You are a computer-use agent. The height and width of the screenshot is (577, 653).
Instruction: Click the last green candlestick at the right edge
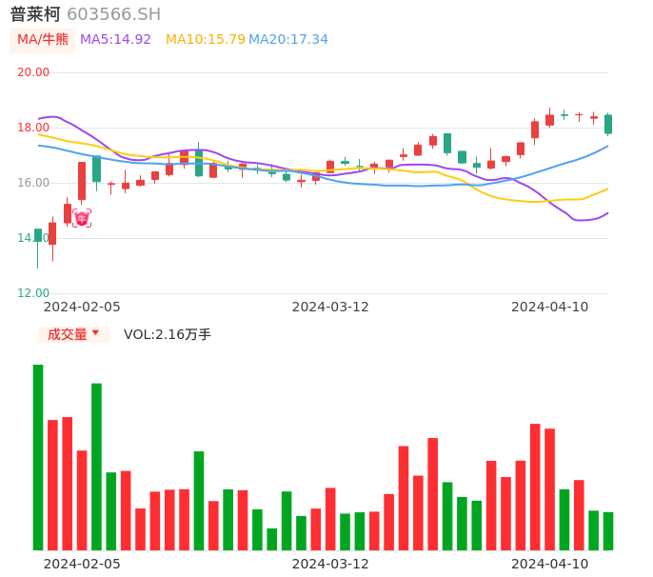(x=608, y=124)
